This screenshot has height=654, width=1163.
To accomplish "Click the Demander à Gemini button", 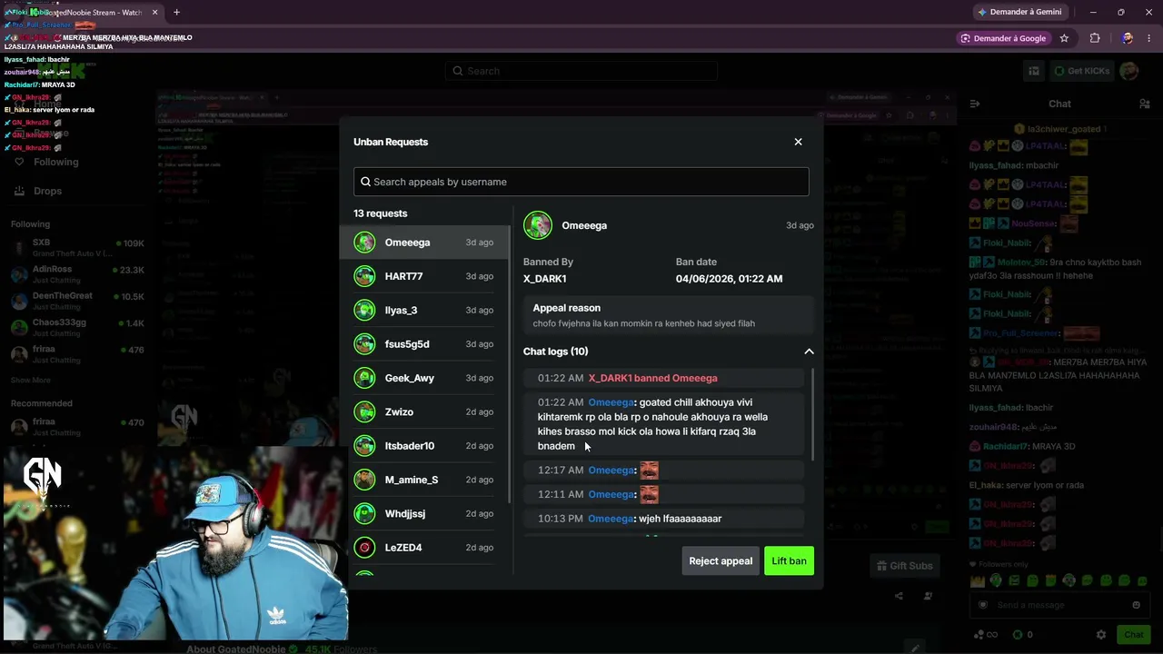I will pos(1019,12).
